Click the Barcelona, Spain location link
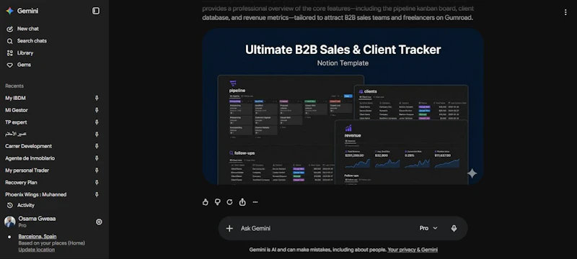Image resolution: width=577 pixels, height=259 pixels. click(38, 236)
